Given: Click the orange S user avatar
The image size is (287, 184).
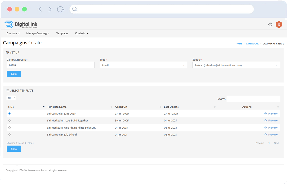Looking at the screenshot, I should pos(279,25).
